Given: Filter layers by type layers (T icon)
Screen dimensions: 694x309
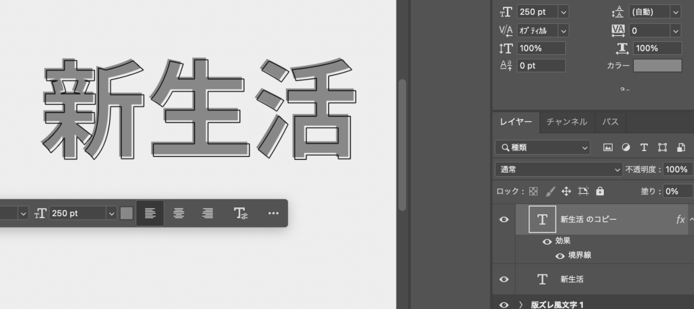Looking at the screenshot, I should pos(644,147).
